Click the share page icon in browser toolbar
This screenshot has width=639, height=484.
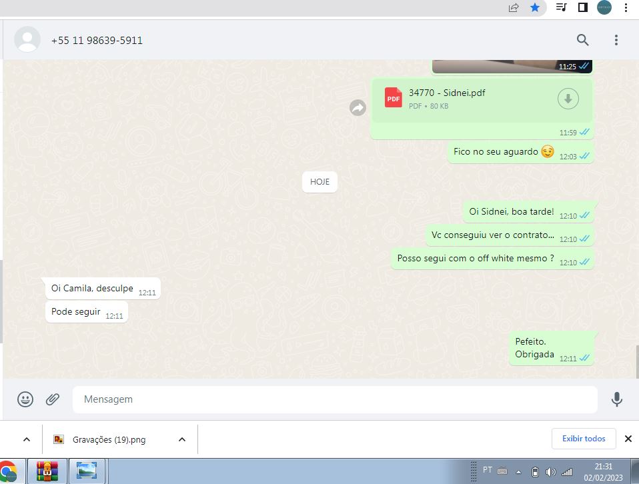514,7
